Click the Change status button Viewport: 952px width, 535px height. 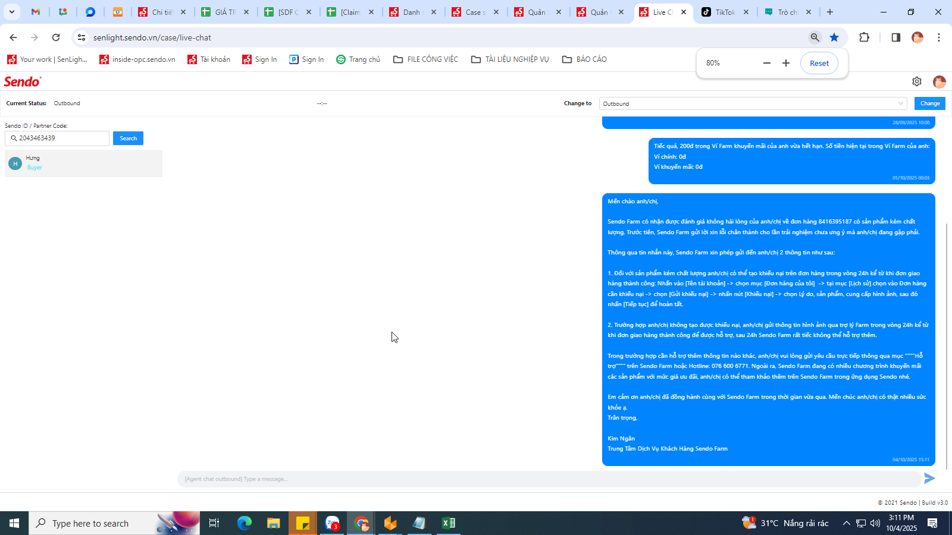coord(930,103)
